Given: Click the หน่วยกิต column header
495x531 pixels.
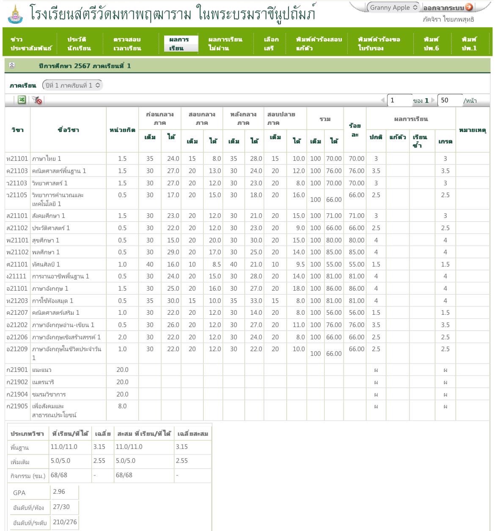Looking at the screenshot, I should [x=122, y=129].
